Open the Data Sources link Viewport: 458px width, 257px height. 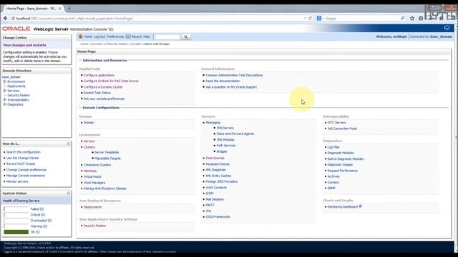tap(215, 158)
